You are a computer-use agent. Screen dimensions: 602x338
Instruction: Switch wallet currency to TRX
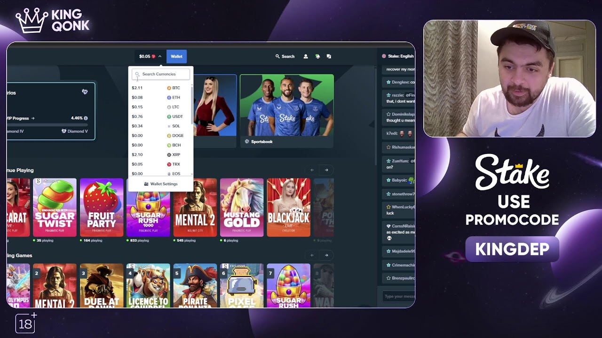[160, 164]
